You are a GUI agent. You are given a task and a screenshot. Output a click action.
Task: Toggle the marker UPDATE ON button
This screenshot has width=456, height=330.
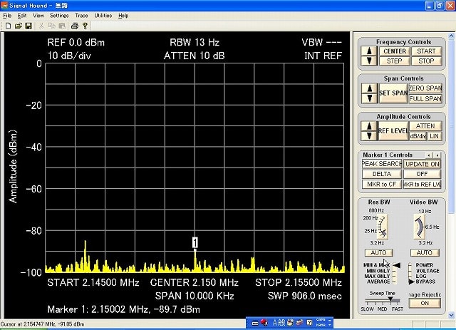pyautogui.click(x=422, y=164)
